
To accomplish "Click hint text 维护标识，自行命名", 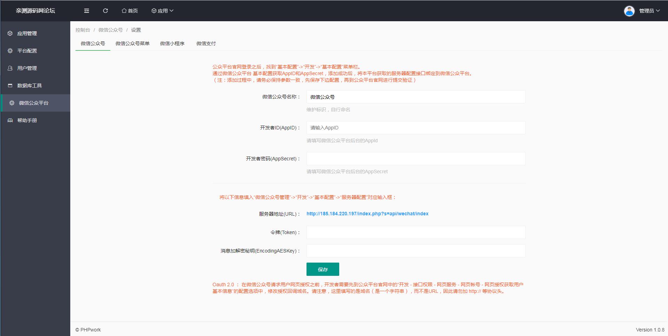I will click(328, 110).
